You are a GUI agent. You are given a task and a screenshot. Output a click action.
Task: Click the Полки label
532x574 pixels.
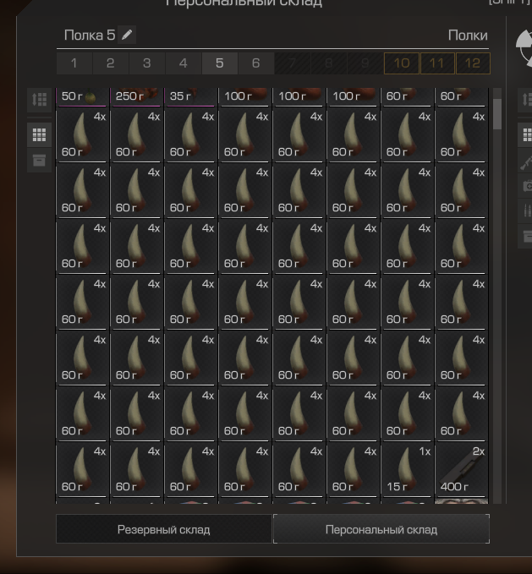click(468, 36)
